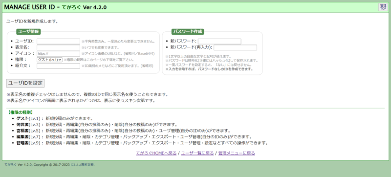Click the 紹介文 input field
391x177 pixels.
pyautogui.click(x=58, y=66)
